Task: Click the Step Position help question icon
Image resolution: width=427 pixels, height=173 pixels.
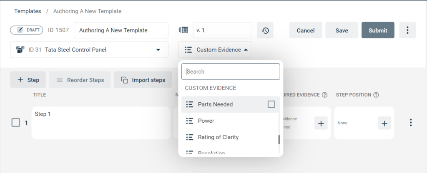Action: point(376,95)
